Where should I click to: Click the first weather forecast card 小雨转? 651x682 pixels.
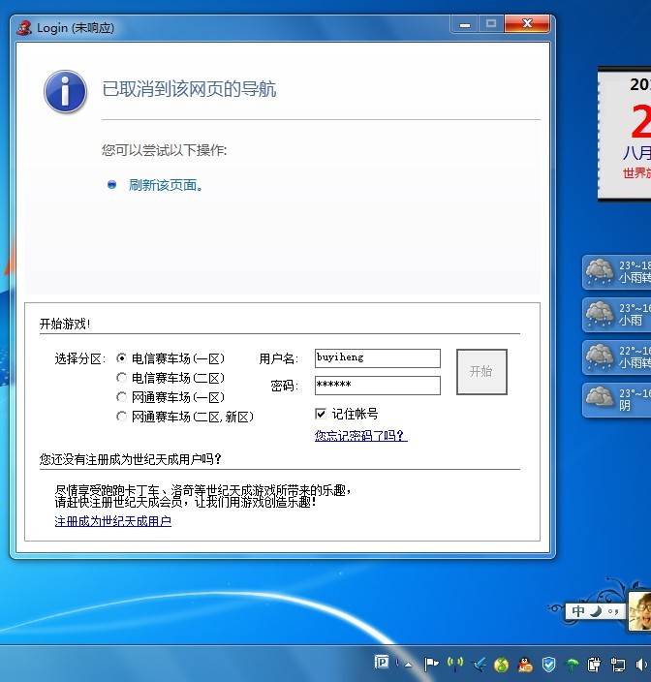click(x=617, y=272)
